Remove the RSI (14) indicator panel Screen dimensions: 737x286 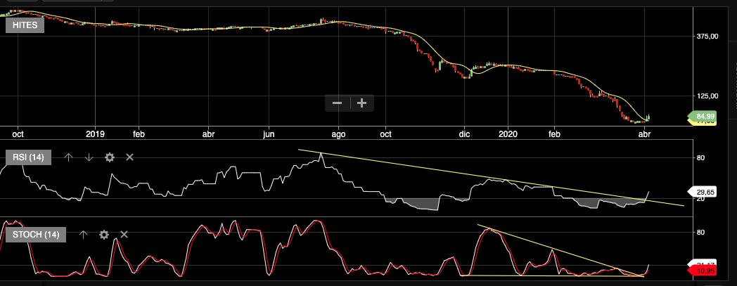129,157
